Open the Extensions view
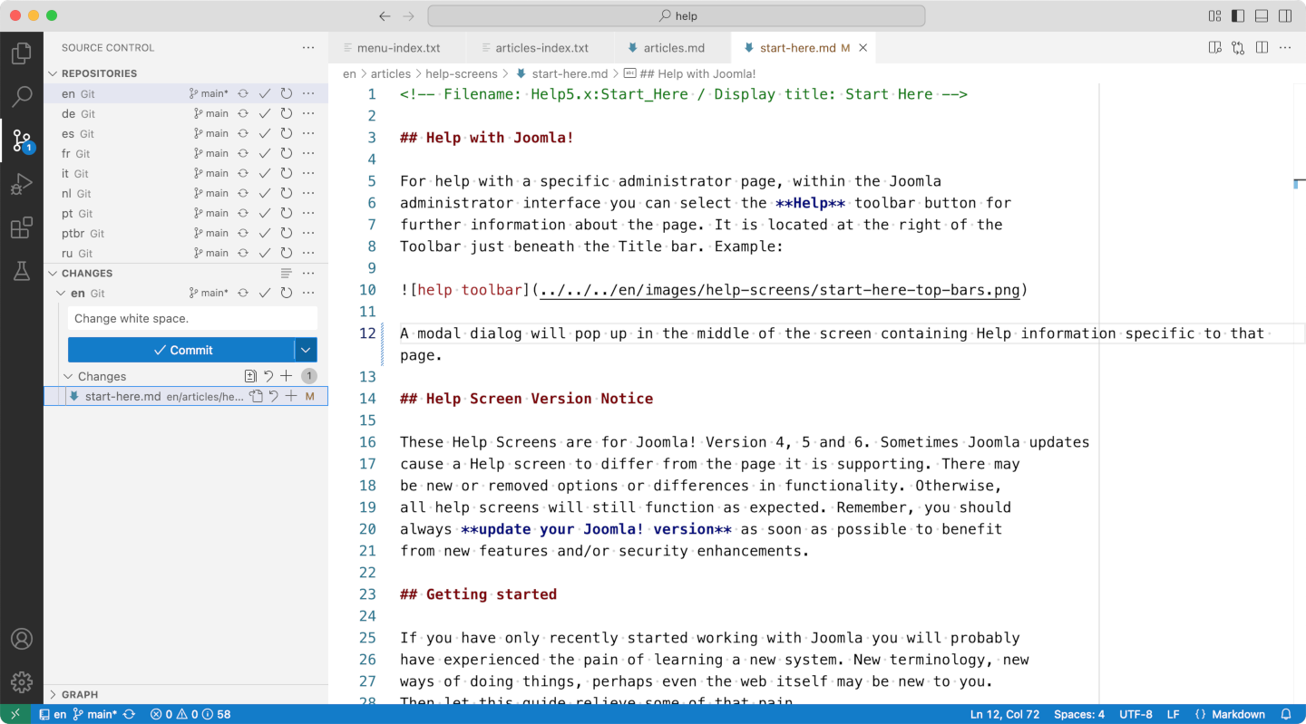Viewport: 1306px width, 724px height. click(x=22, y=228)
